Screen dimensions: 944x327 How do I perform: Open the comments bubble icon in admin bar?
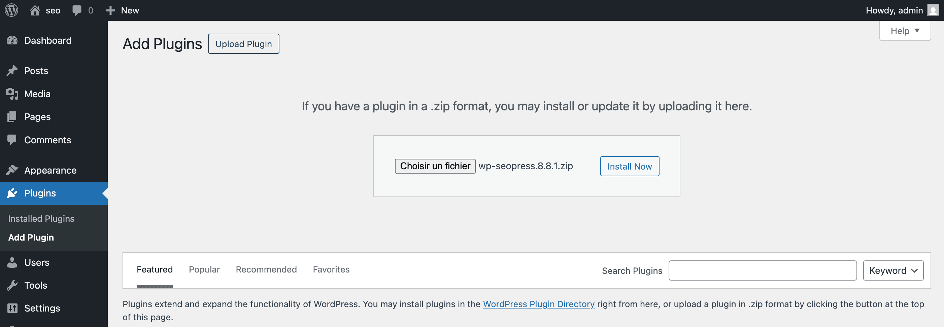77,10
